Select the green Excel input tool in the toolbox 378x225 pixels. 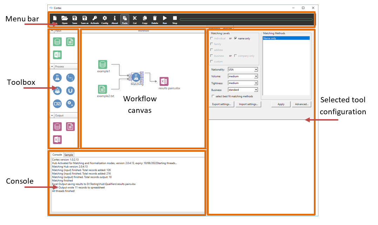[x=58, y=55]
